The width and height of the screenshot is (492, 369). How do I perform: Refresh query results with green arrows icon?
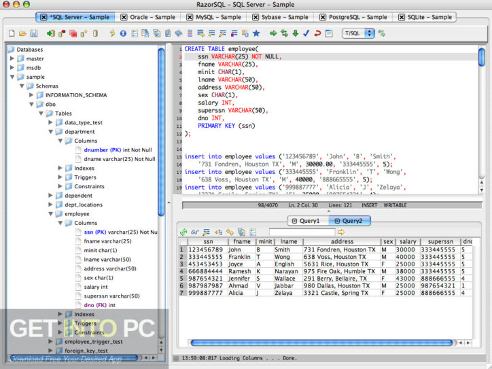click(183, 232)
